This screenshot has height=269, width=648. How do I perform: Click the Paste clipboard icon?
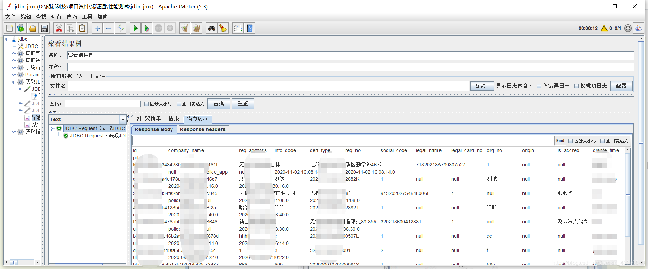(x=82, y=28)
